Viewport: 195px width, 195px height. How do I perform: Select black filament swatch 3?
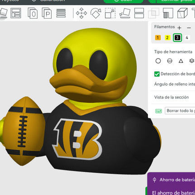(x=177, y=38)
